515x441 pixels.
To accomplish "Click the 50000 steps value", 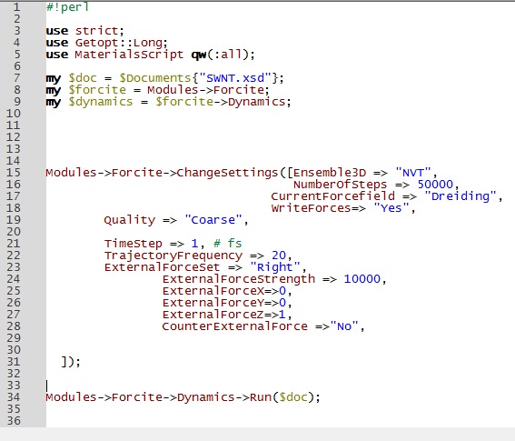I will (x=435, y=185).
